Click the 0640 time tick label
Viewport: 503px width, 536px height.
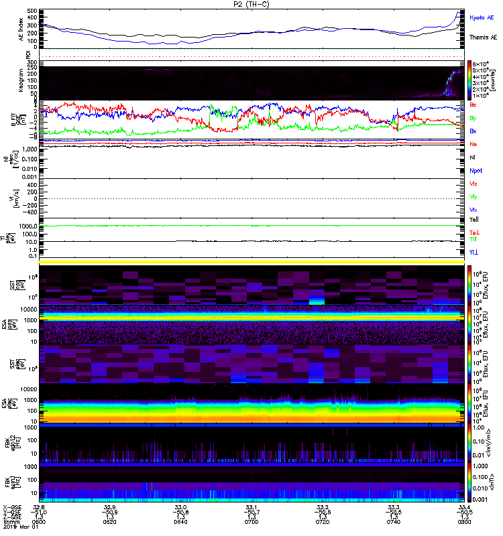pyautogui.click(x=180, y=522)
